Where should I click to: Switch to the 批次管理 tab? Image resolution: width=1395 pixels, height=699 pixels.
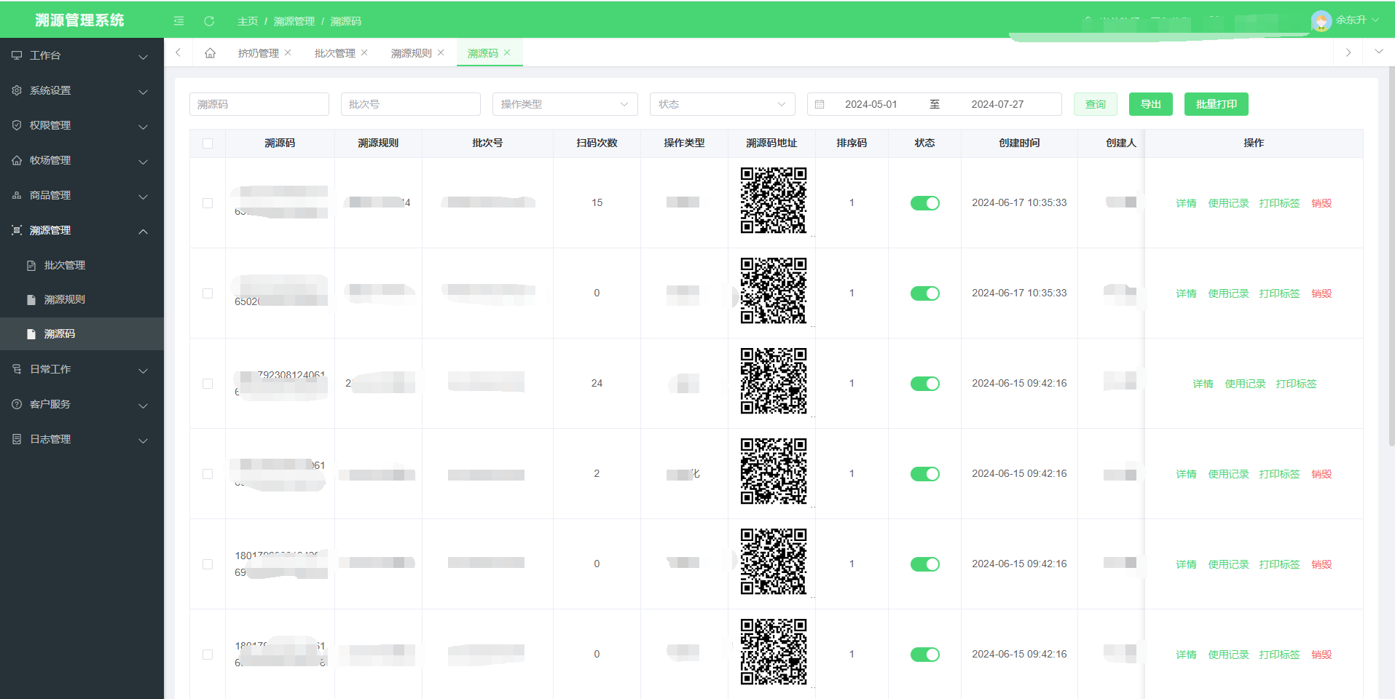(334, 53)
